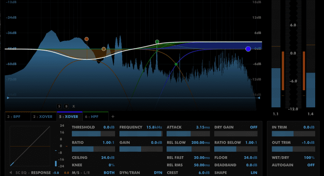
Task: Open the 2 : XOVER band tab
Action: [42, 117]
